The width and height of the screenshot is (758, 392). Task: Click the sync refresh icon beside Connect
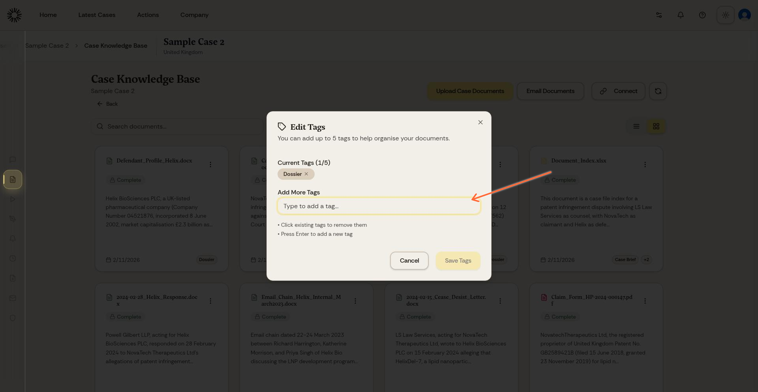(658, 91)
